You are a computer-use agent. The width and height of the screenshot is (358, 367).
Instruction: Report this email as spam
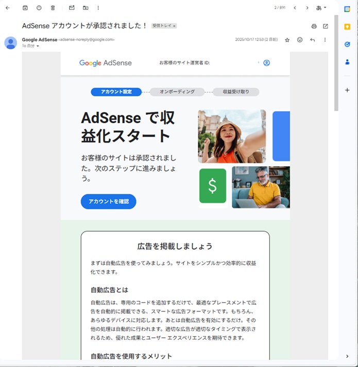click(x=39, y=8)
